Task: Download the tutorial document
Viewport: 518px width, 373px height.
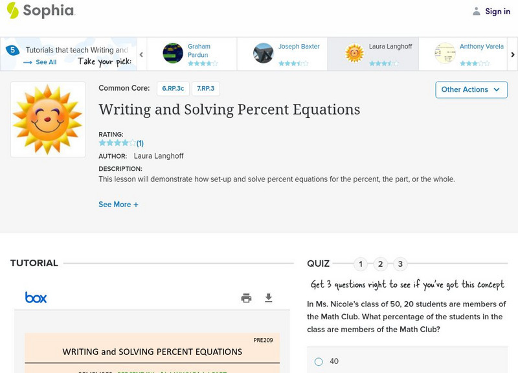Action: point(269,298)
